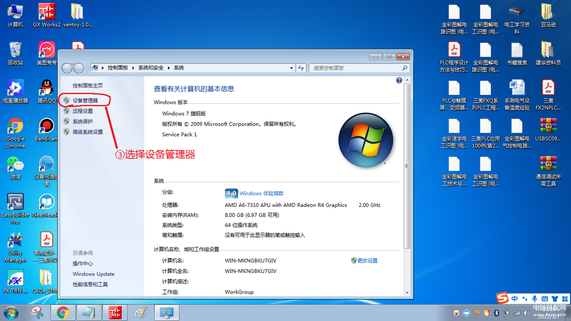Open Snipping Tool on the taskbar
The width and height of the screenshot is (571, 321).
pyautogui.click(x=38, y=312)
